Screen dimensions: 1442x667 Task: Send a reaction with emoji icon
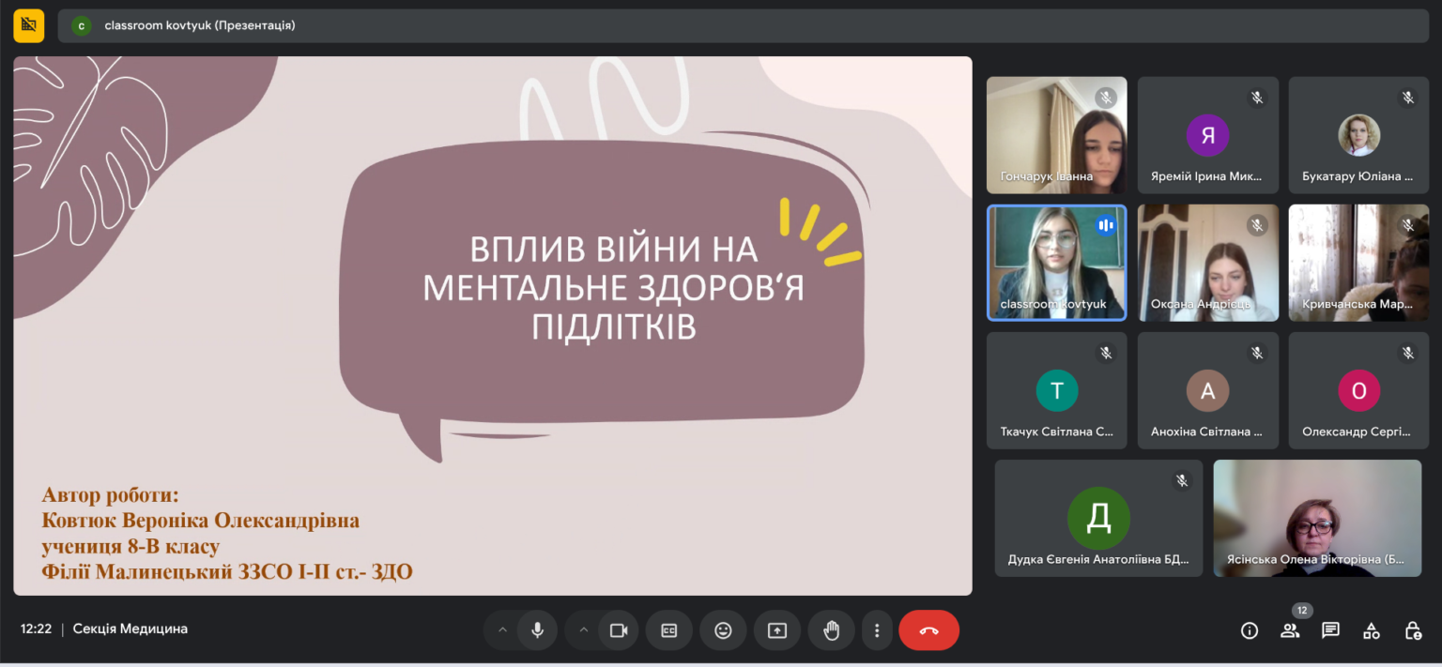pos(723,630)
